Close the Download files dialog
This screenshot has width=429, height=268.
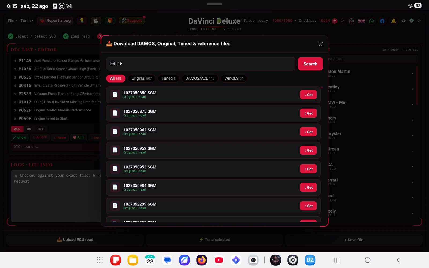pyautogui.click(x=320, y=44)
